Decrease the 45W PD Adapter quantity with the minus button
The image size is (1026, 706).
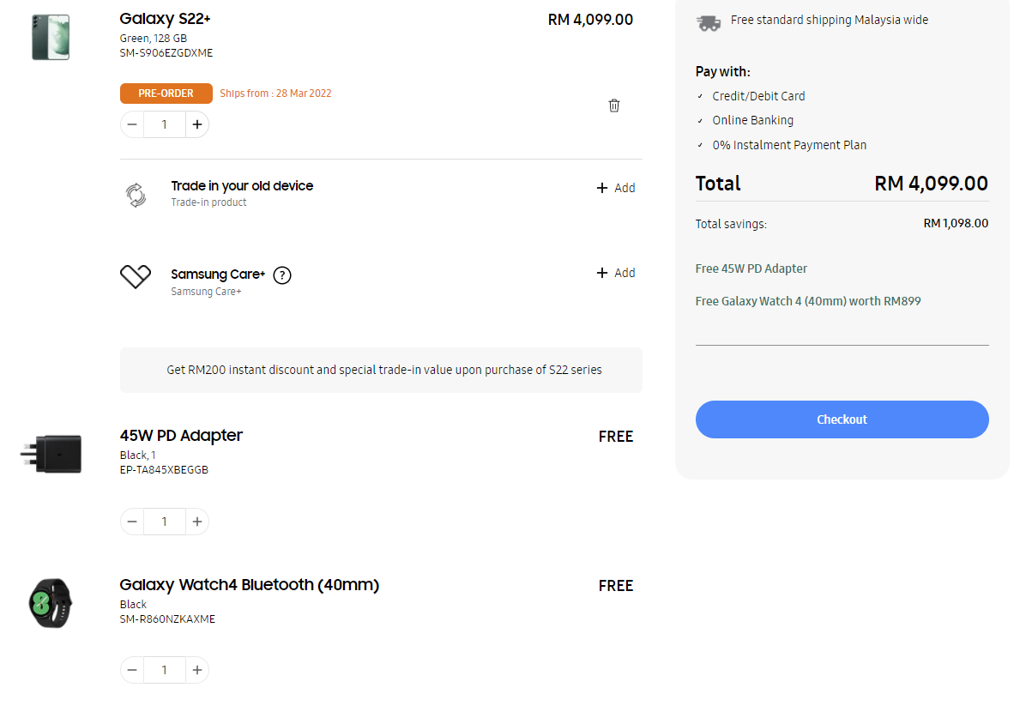tap(132, 522)
